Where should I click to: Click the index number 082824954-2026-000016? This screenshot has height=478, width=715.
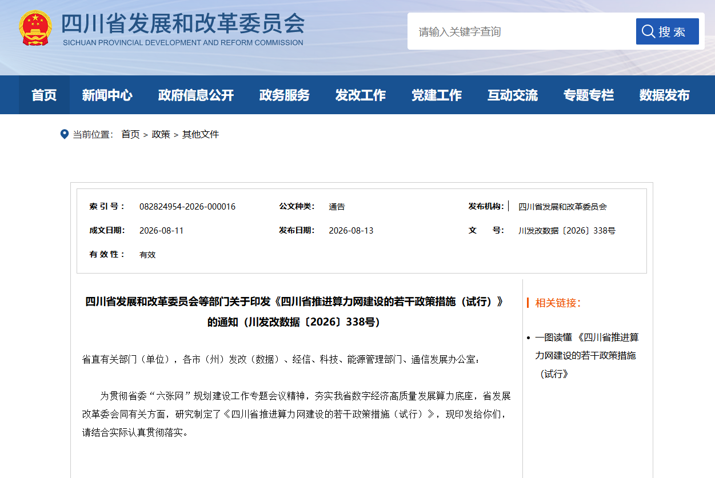(x=187, y=207)
